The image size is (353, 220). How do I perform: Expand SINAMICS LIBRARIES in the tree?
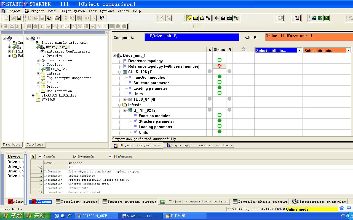click(33, 95)
